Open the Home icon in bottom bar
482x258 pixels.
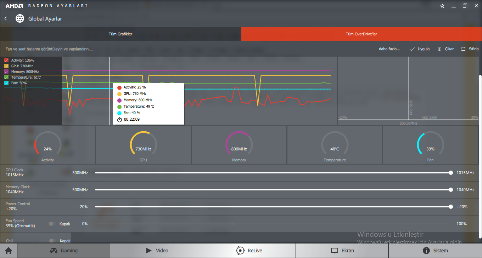click(x=9, y=251)
